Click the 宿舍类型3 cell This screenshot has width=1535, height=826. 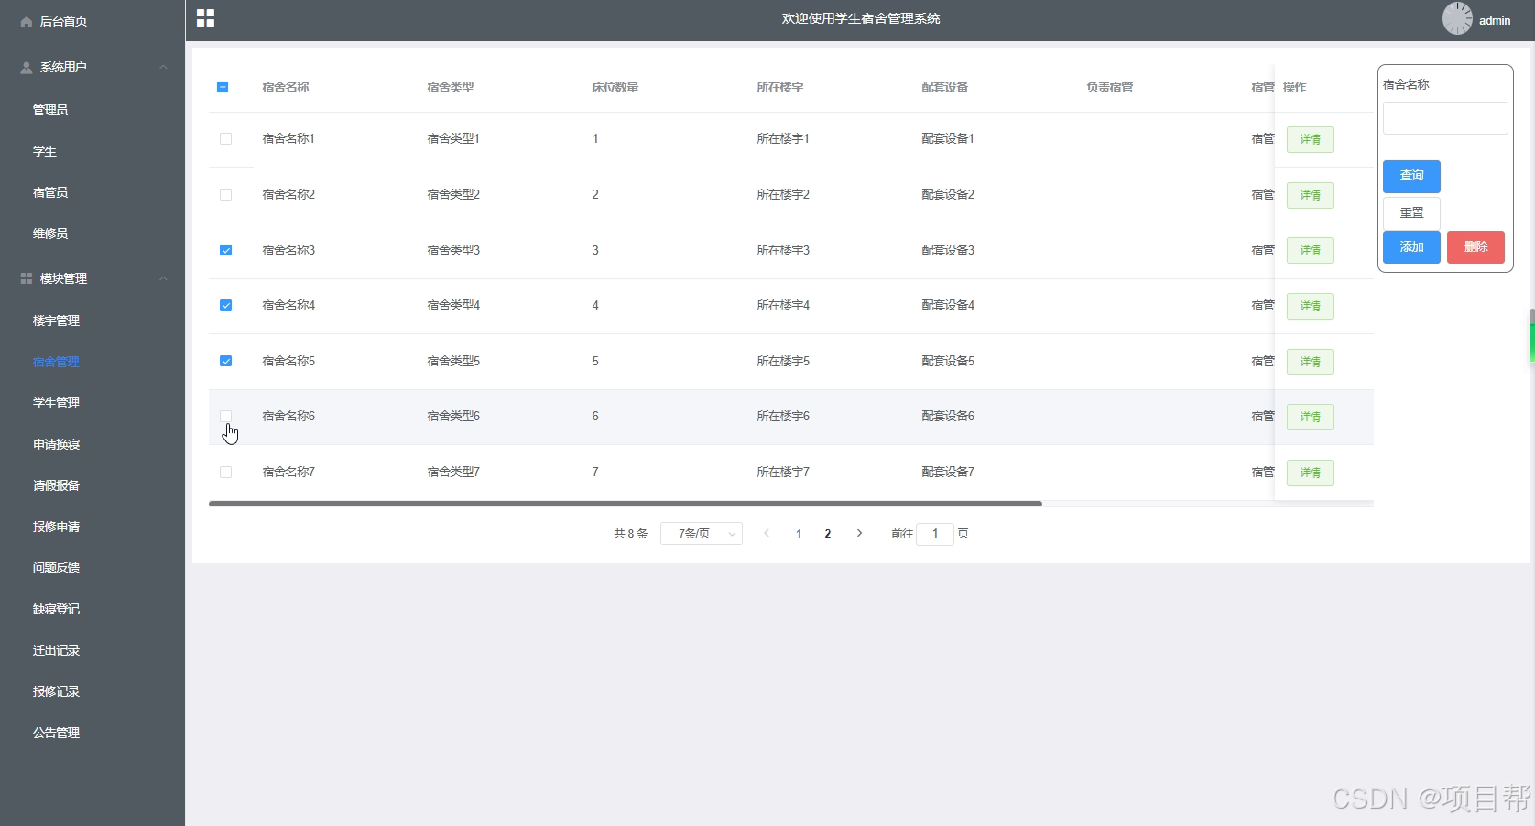pyautogui.click(x=453, y=250)
